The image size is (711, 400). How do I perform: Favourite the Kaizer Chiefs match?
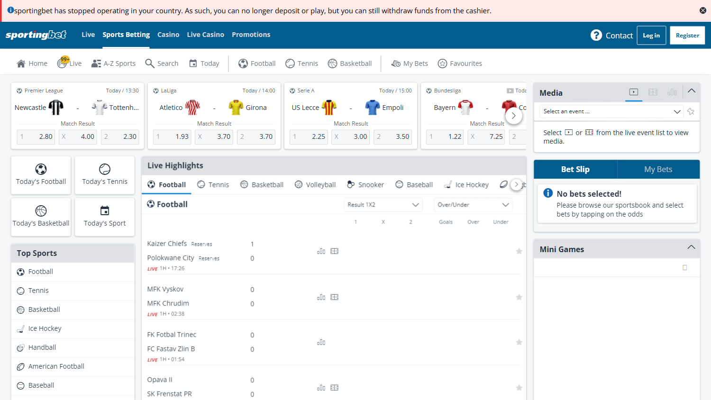tap(519, 251)
